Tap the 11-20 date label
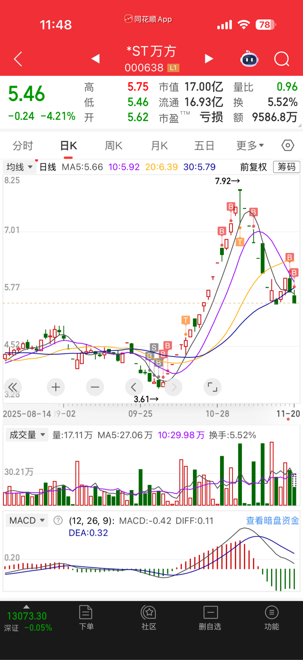Viewport: 303px width, 660px height. coord(288,413)
